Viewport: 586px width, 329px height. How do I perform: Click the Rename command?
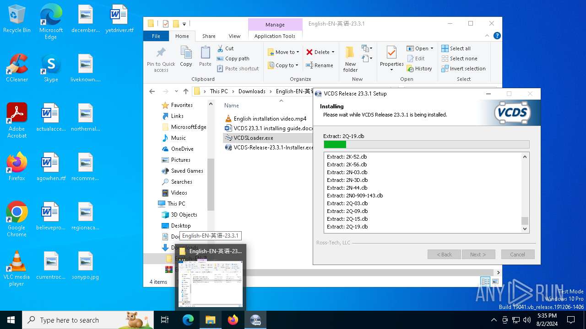click(320, 65)
